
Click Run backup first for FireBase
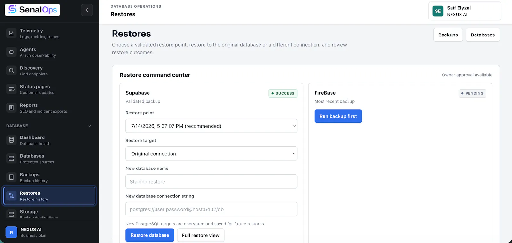[338, 116]
